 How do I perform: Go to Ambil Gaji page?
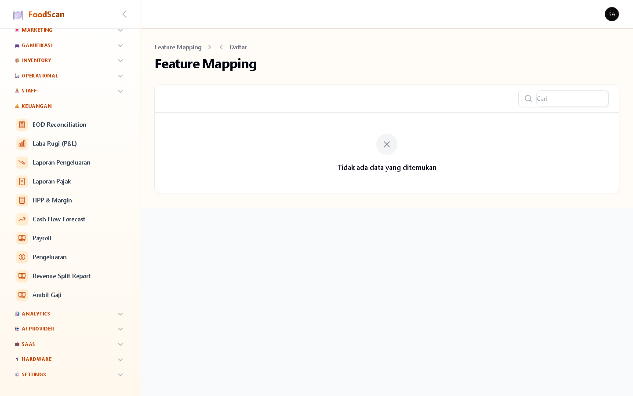70,295
